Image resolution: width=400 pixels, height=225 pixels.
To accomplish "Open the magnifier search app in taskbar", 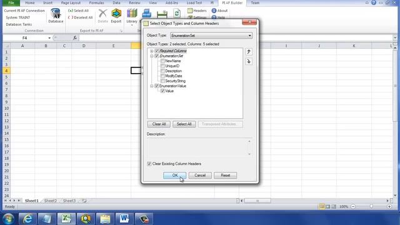I will coord(86,219).
